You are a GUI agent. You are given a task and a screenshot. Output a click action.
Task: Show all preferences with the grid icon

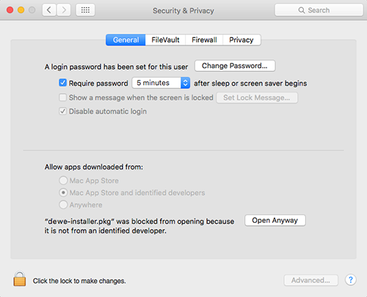click(85, 10)
